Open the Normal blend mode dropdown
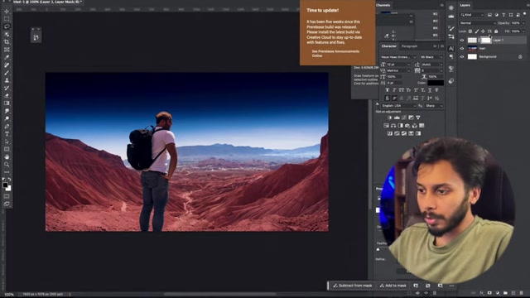The width and height of the screenshot is (530, 298). click(x=478, y=23)
